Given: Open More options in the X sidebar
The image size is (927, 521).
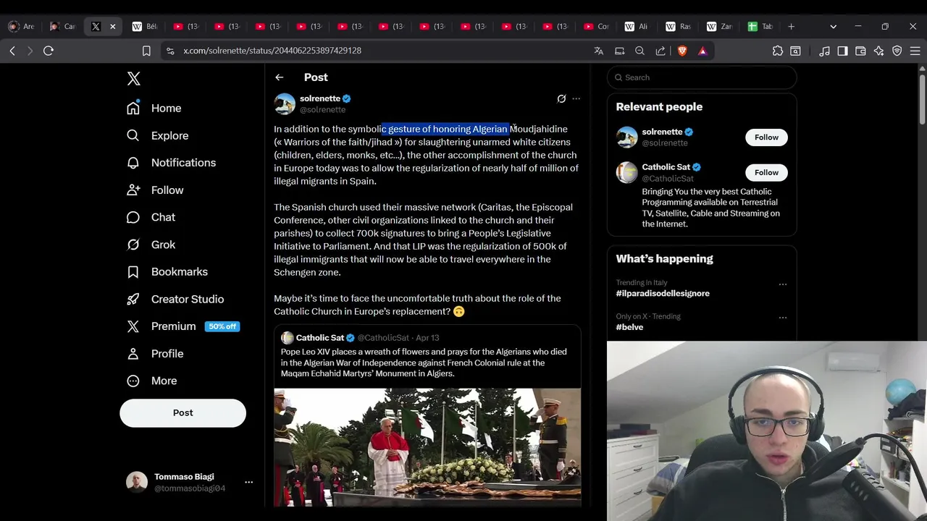Looking at the screenshot, I should tap(151, 381).
